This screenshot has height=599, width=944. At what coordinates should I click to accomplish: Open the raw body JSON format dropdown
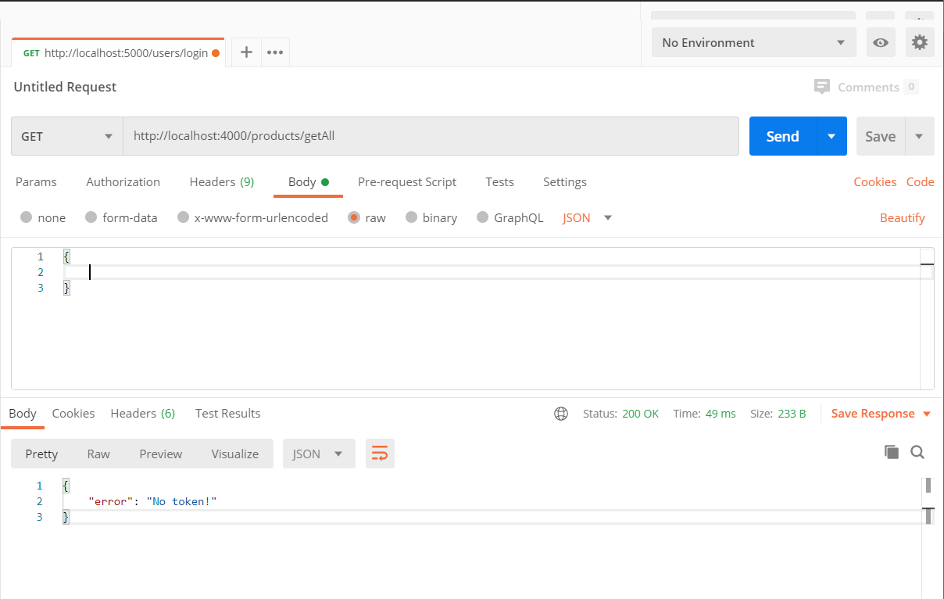587,217
